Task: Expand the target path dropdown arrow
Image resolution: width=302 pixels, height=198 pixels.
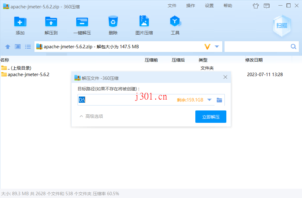Action: coord(209,100)
